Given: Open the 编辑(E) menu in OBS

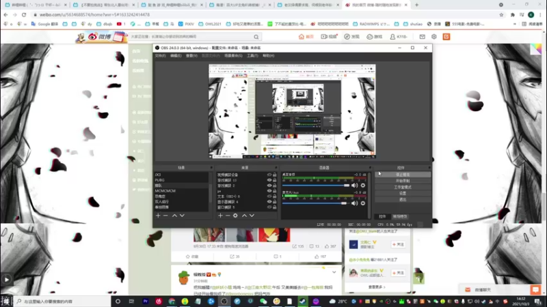Looking at the screenshot, I should (x=176, y=56).
